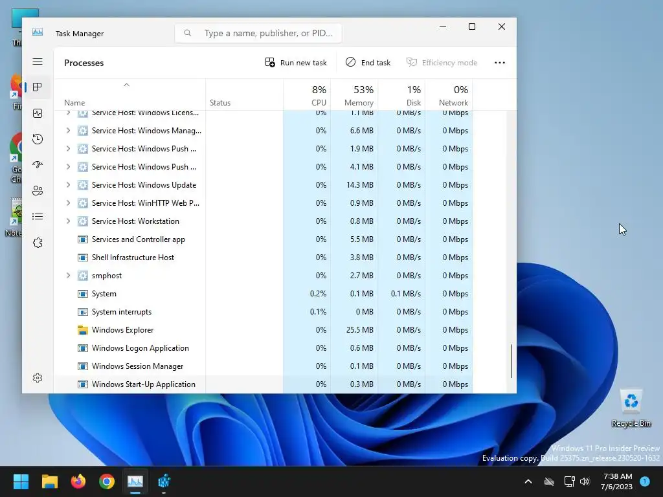Image resolution: width=663 pixels, height=497 pixels.
Task: Sort by the Name column header
Action: pos(129,94)
